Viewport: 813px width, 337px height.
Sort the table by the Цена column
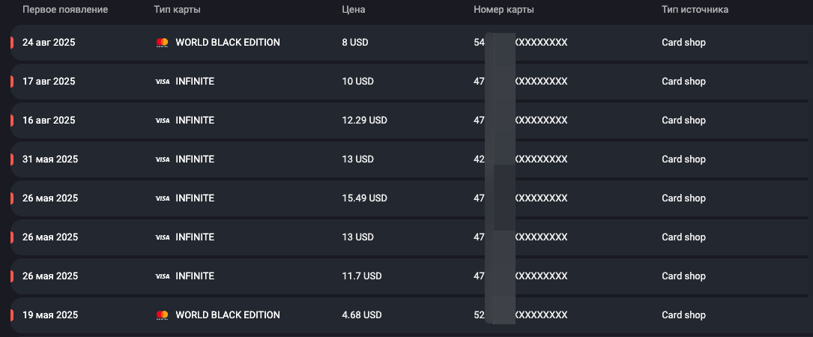tap(353, 10)
